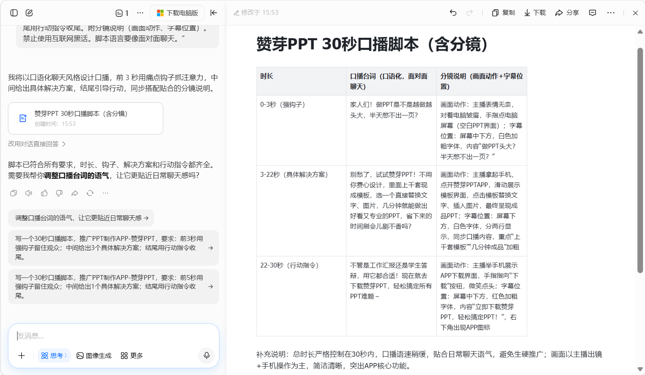Open 更多 tools menu

[132, 355]
